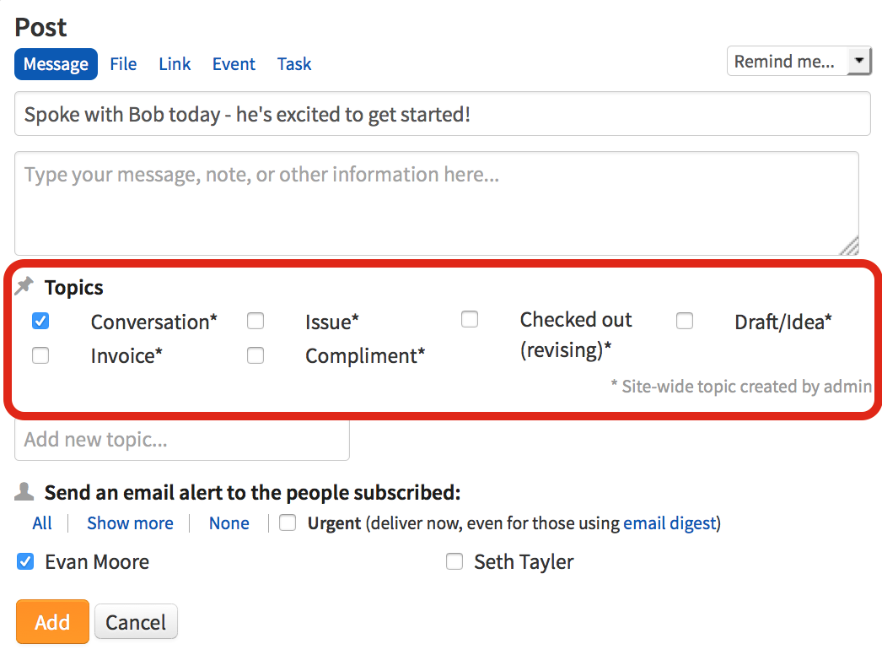Click Show more subscribers link
Screen dimensions: 882x655
point(130,523)
